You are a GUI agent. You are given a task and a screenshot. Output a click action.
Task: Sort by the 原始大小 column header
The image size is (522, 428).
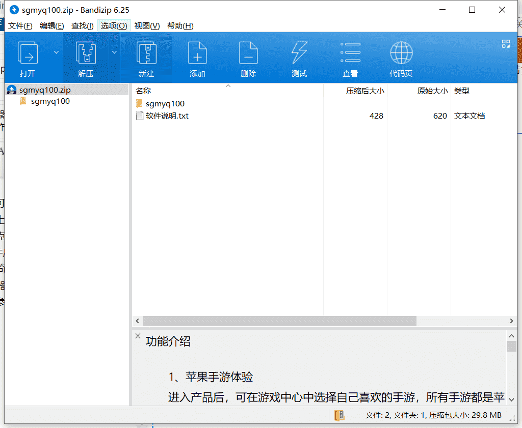click(432, 91)
